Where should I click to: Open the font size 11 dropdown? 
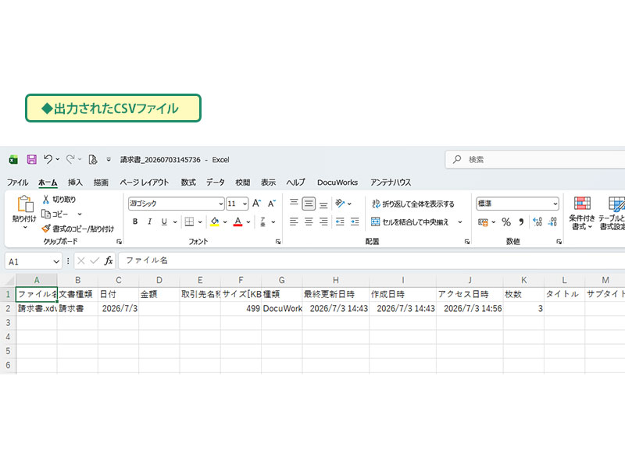coord(245,204)
